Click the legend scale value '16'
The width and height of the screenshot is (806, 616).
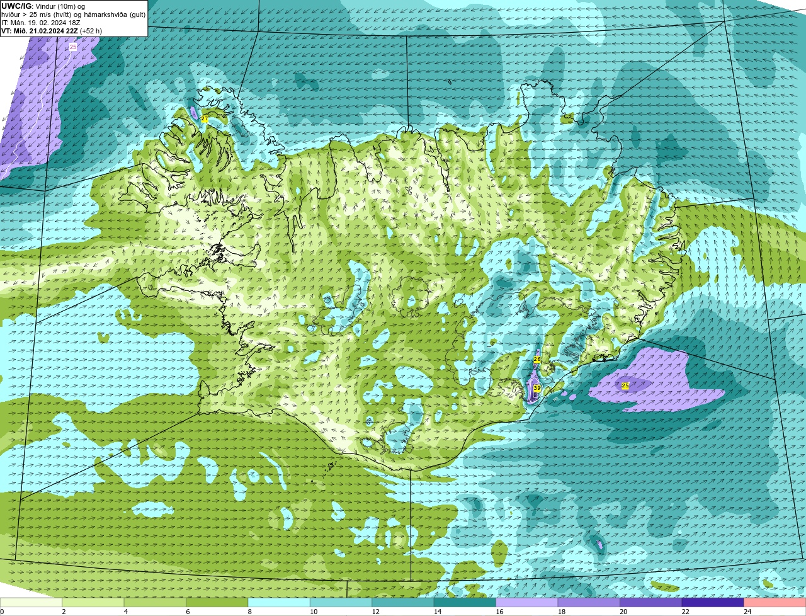click(x=499, y=612)
